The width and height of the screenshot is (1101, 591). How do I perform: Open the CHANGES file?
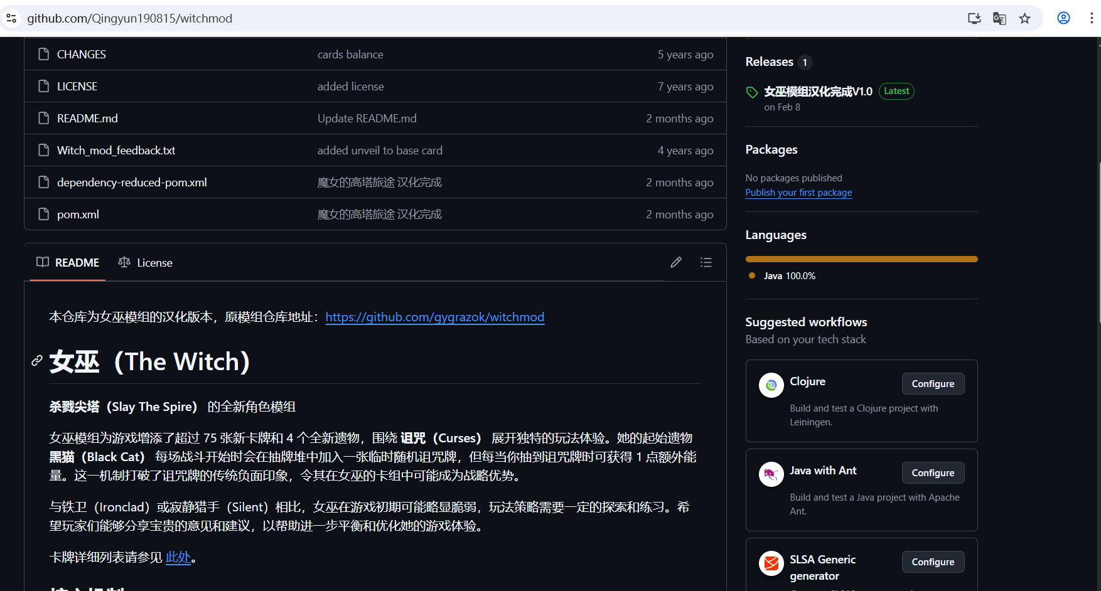[82, 55]
